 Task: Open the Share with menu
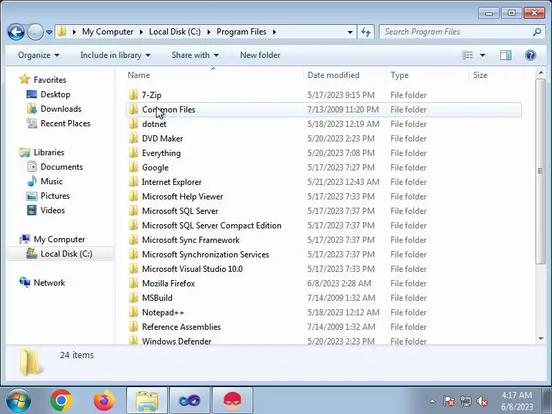coord(195,55)
